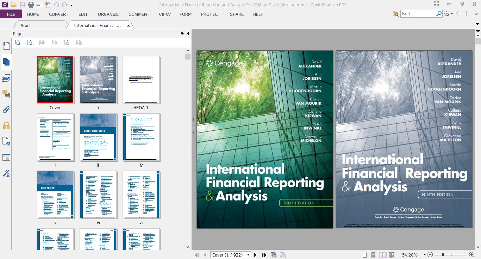Enable continuous facing view mode
This screenshot has width=481, height=259.
(391, 255)
